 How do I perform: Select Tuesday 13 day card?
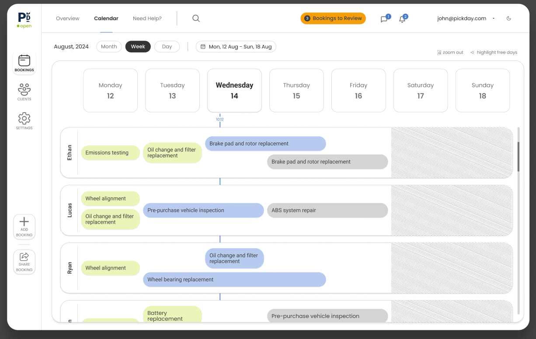click(173, 90)
